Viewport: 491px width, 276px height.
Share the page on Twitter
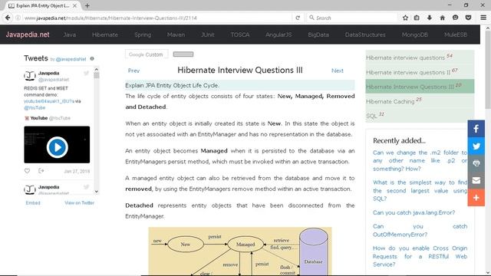tap(476, 146)
